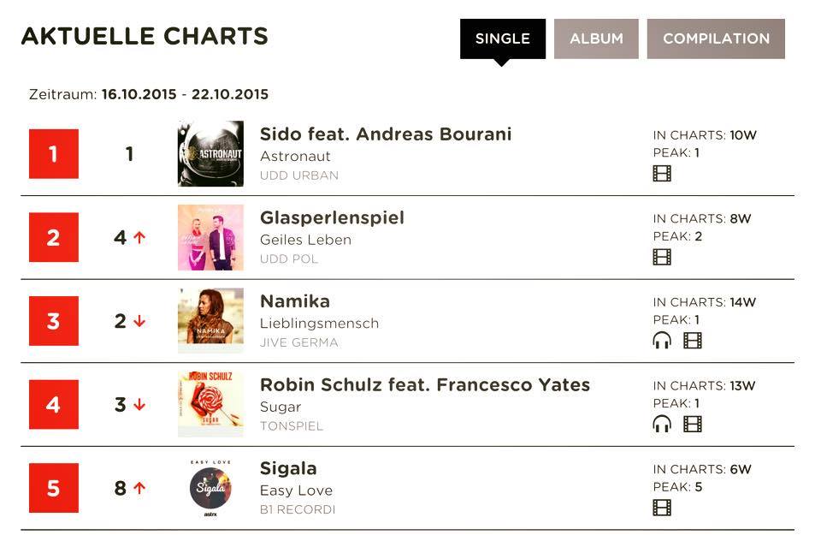Open the video icon for Easy Love
This screenshot has height=547, width=821.
(662, 508)
